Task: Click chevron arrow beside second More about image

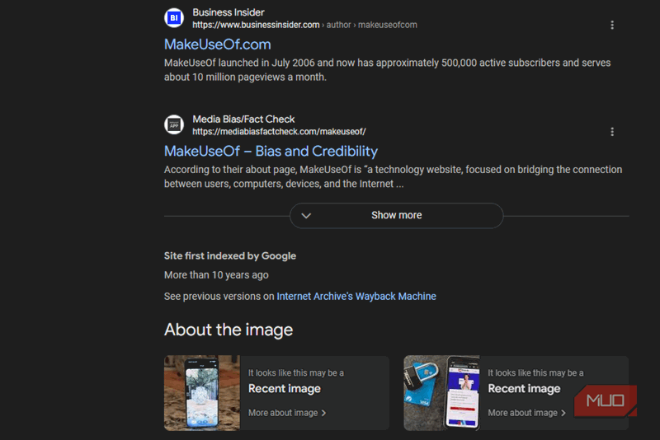Action: (x=563, y=413)
